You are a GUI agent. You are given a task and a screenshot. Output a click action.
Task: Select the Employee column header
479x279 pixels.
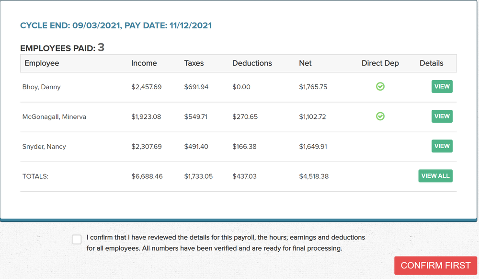pos(42,63)
